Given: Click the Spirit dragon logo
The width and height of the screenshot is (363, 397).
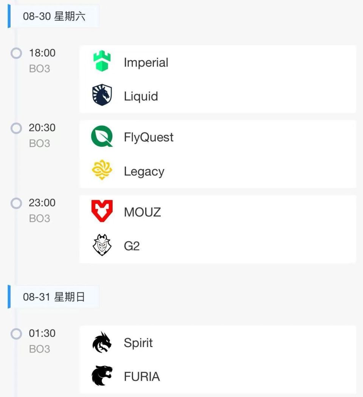Looking at the screenshot, I should tap(102, 343).
